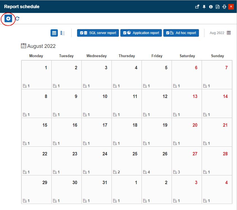Image resolution: width=237 pixels, height=210 pixels.
Task: Export the schedule to PDF
Action: [218, 7]
